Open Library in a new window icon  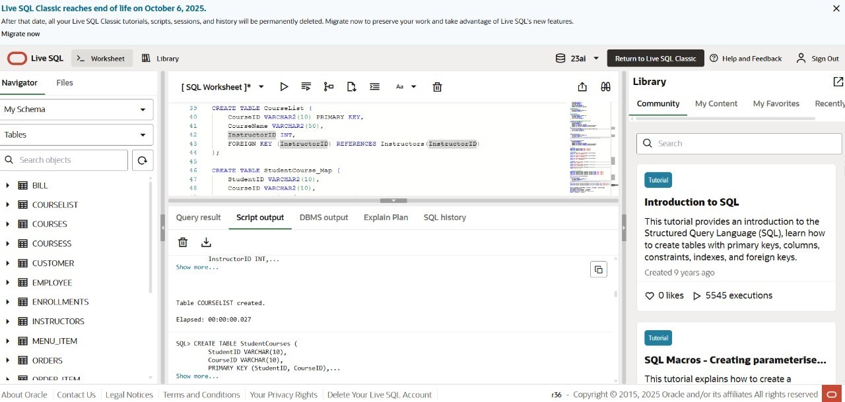[x=838, y=82]
